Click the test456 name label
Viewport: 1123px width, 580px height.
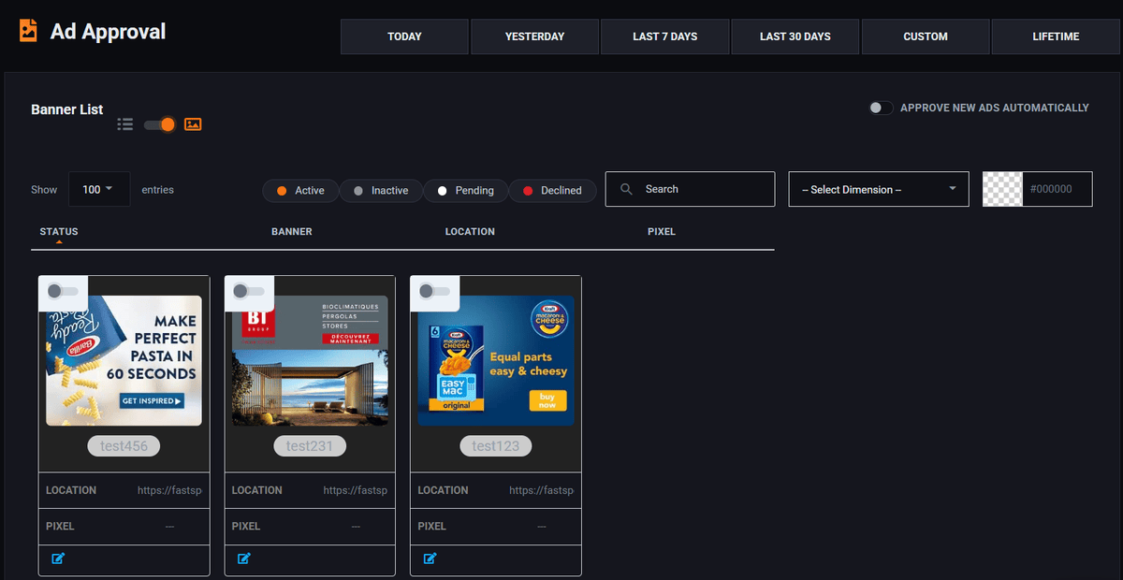124,446
